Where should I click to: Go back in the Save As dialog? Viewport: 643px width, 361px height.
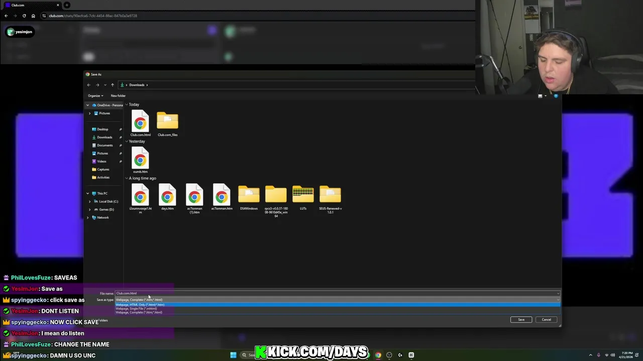coord(89,85)
